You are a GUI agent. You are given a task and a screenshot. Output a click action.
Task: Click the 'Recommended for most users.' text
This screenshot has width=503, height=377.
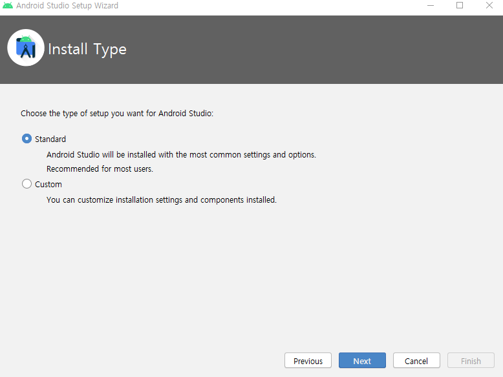tap(100, 168)
